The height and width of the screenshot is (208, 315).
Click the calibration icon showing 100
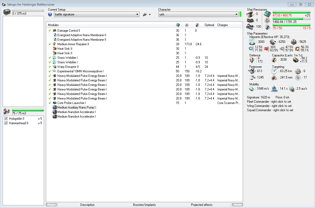[250, 26]
